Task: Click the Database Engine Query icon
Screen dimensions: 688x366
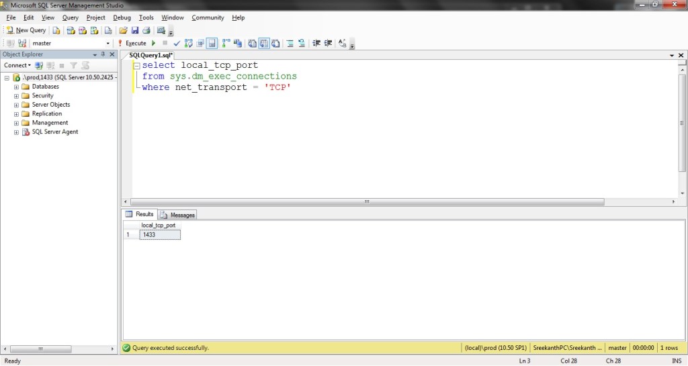Action: 57,30
